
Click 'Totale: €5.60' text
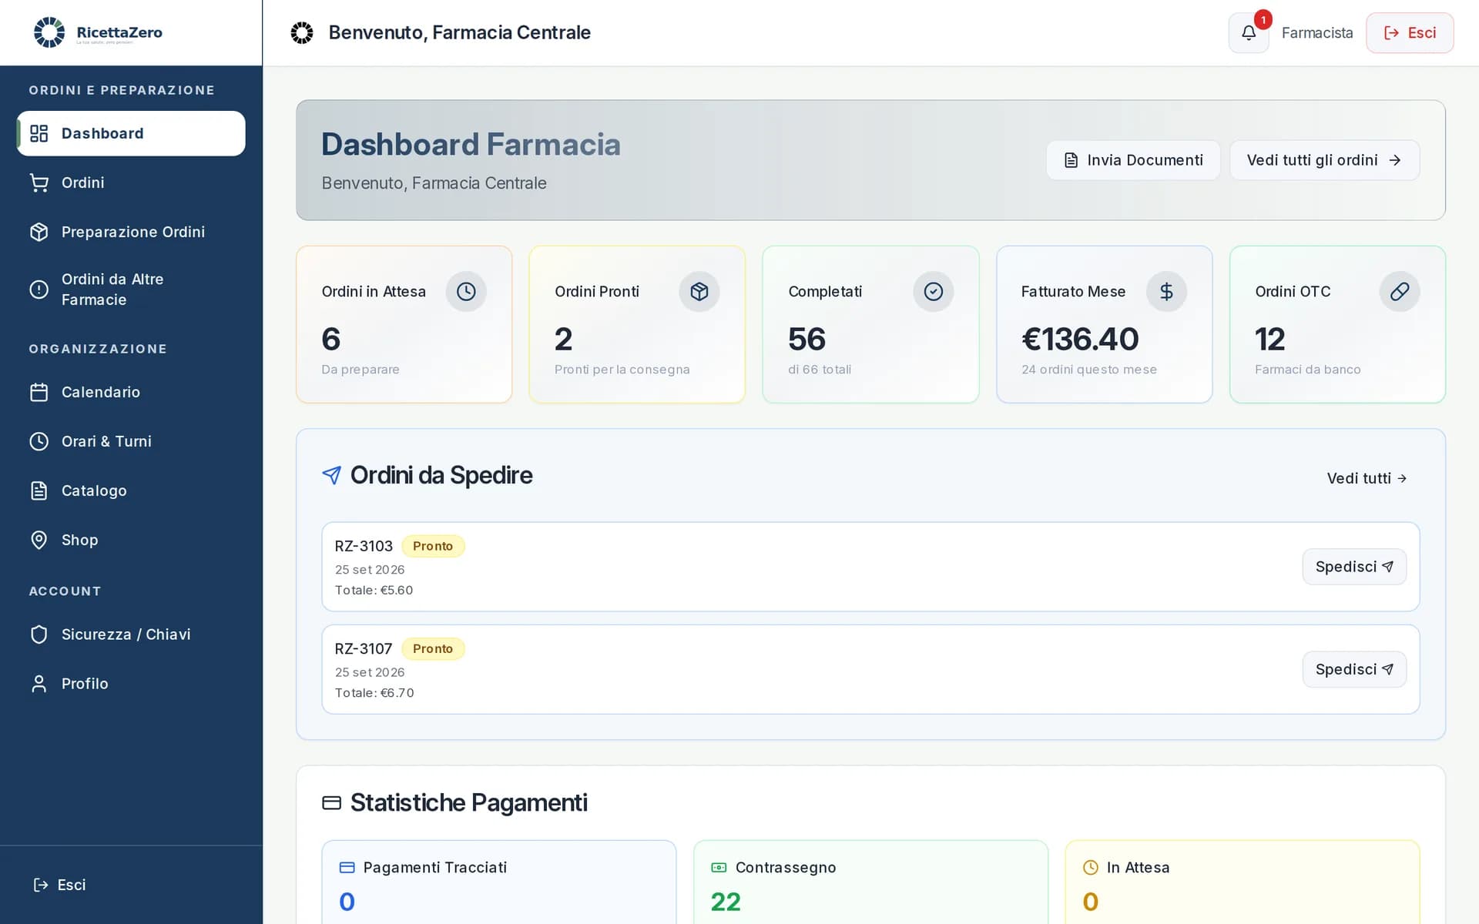point(374,591)
